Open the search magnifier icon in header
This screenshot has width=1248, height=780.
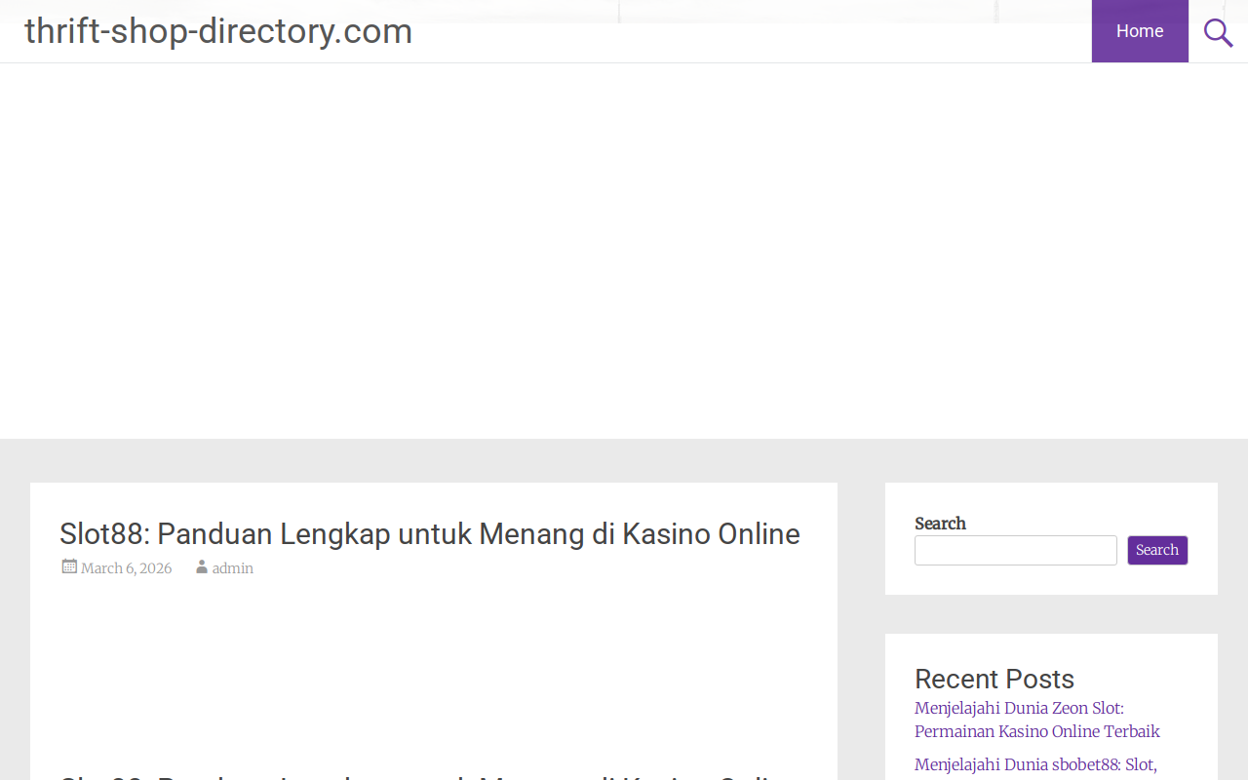click(1218, 32)
